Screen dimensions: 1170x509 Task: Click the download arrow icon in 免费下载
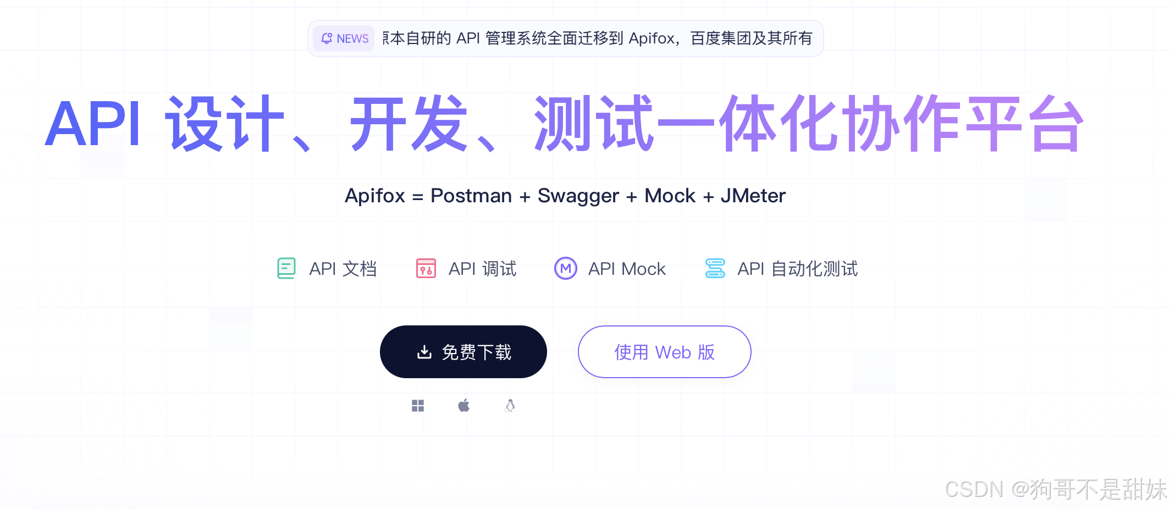point(424,352)
